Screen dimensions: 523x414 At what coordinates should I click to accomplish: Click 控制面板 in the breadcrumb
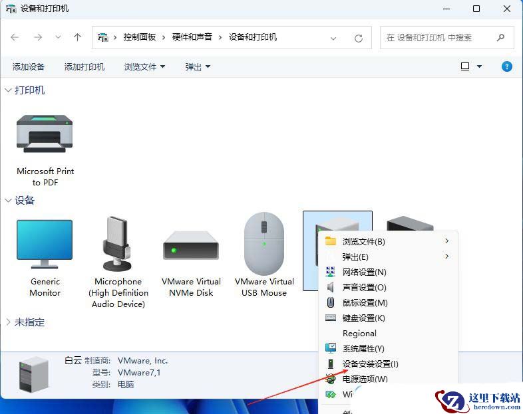140,37
